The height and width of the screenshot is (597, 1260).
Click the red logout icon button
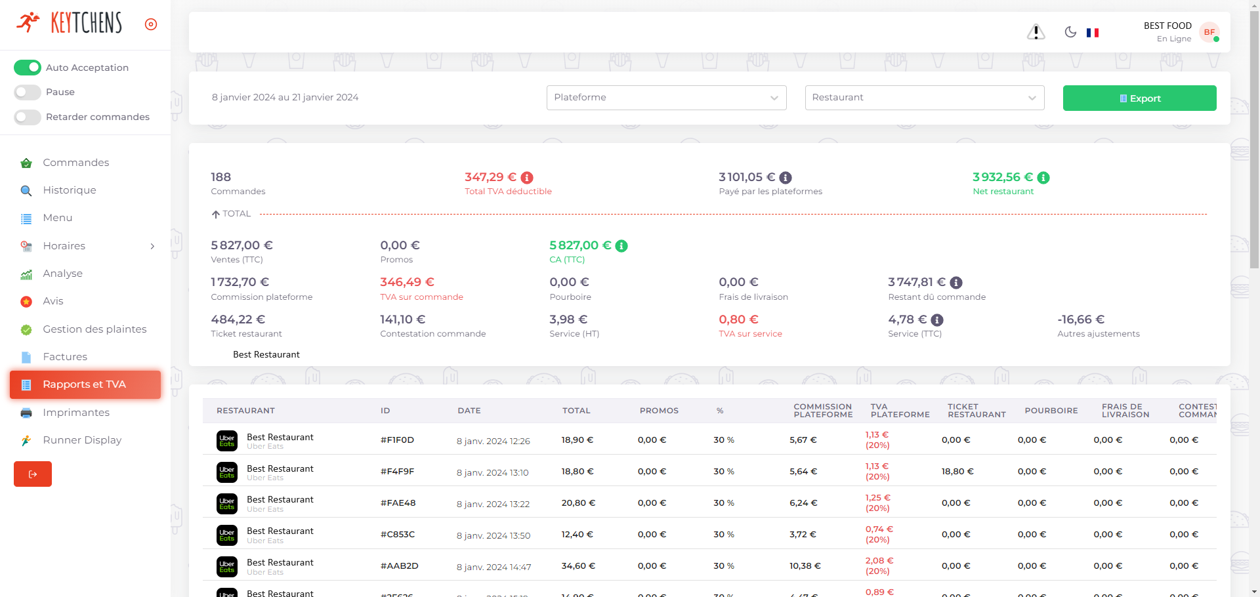point(33,474)
